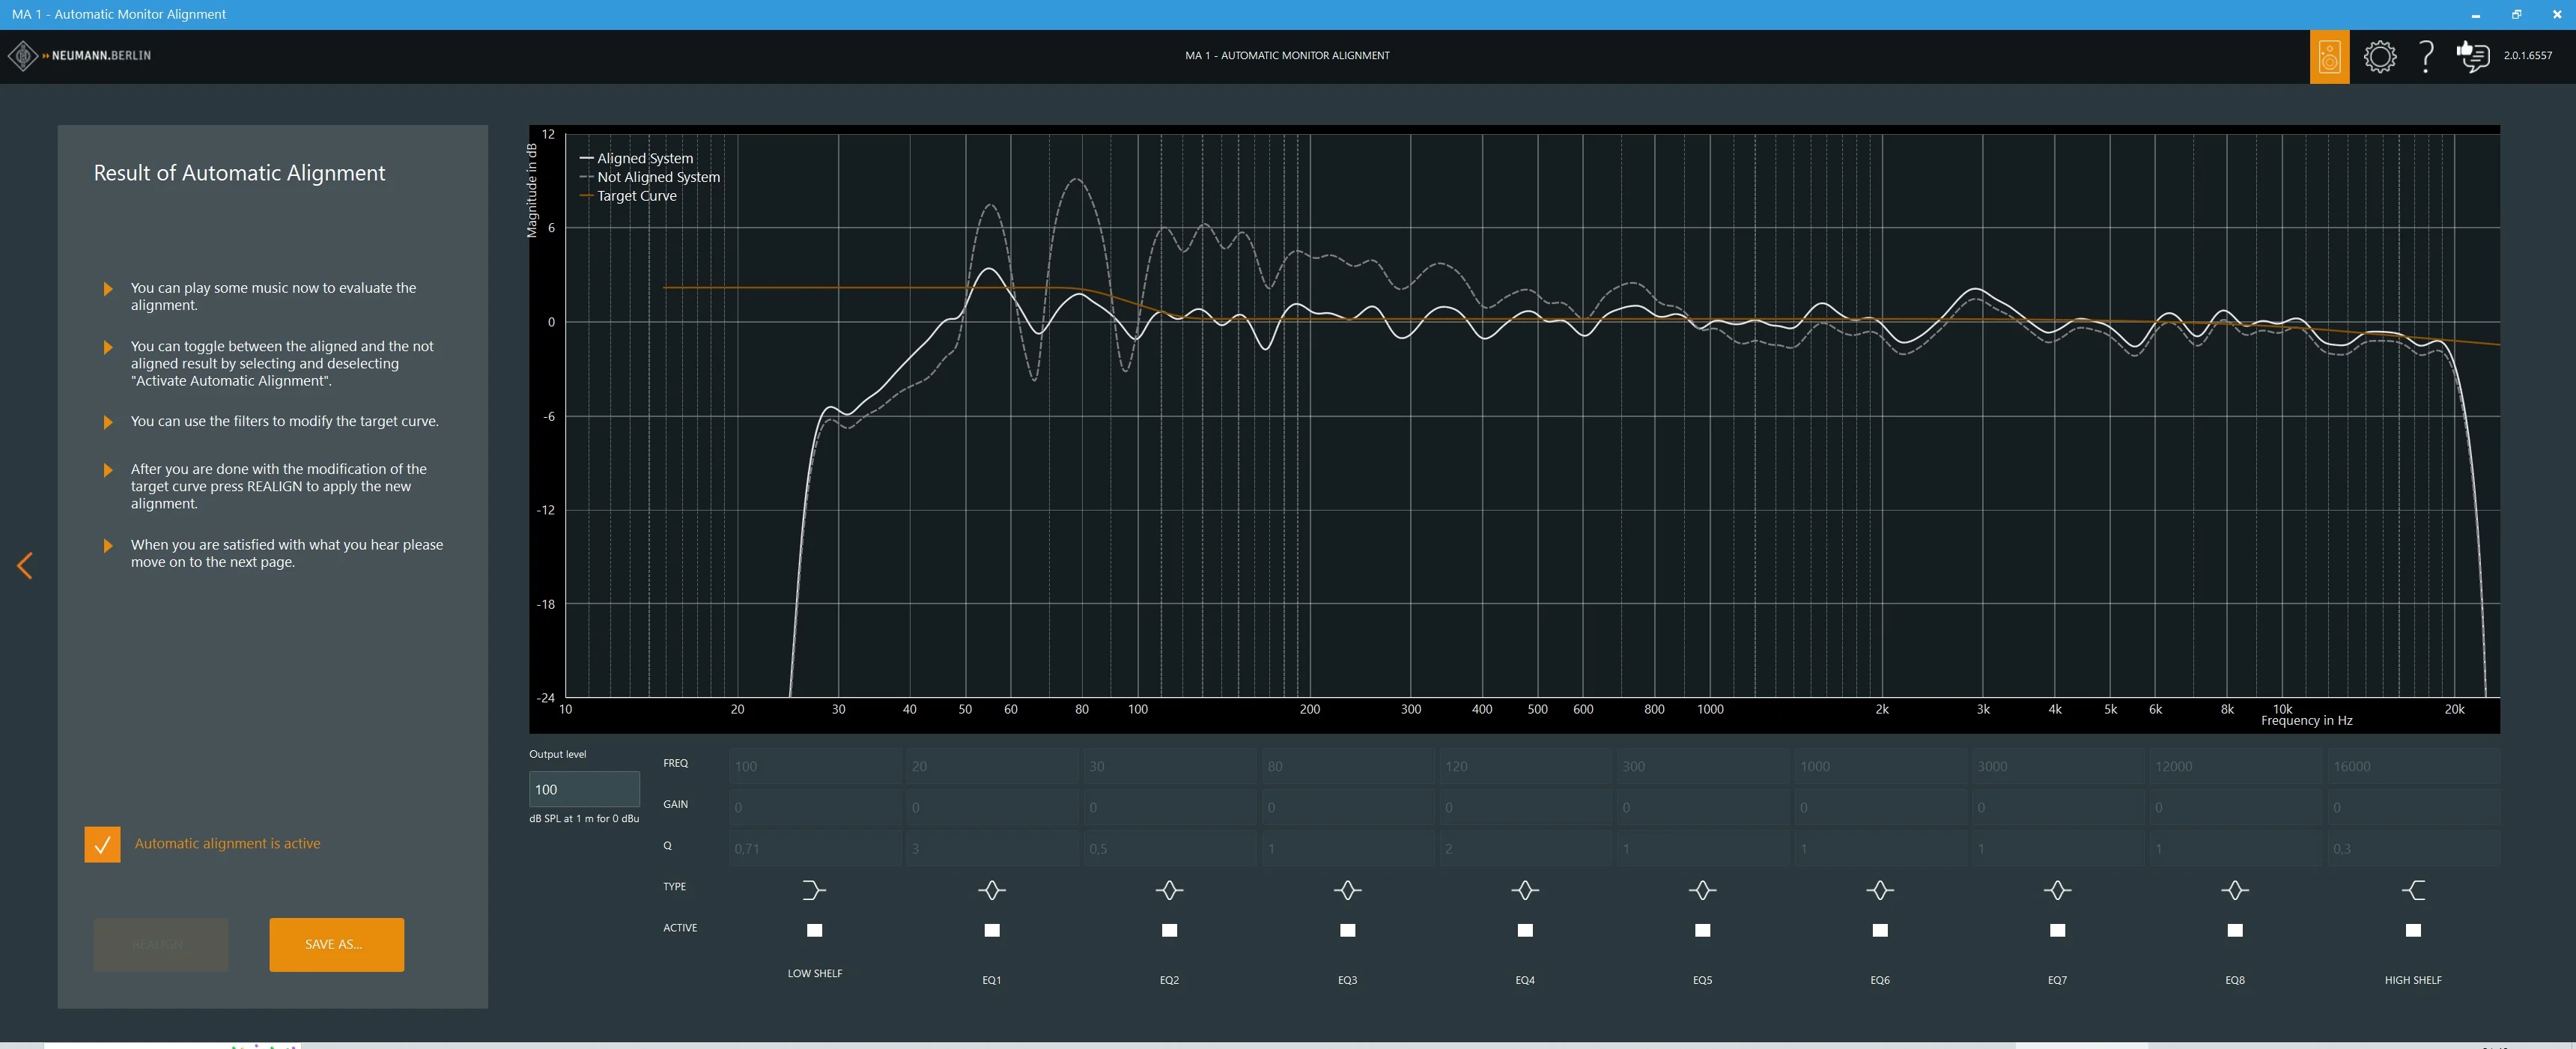Image resolution: width=2576 pixels, height=1049 pixels.
Task: Enable the LOW SHELF active checkbox
Action: [814, 930]
